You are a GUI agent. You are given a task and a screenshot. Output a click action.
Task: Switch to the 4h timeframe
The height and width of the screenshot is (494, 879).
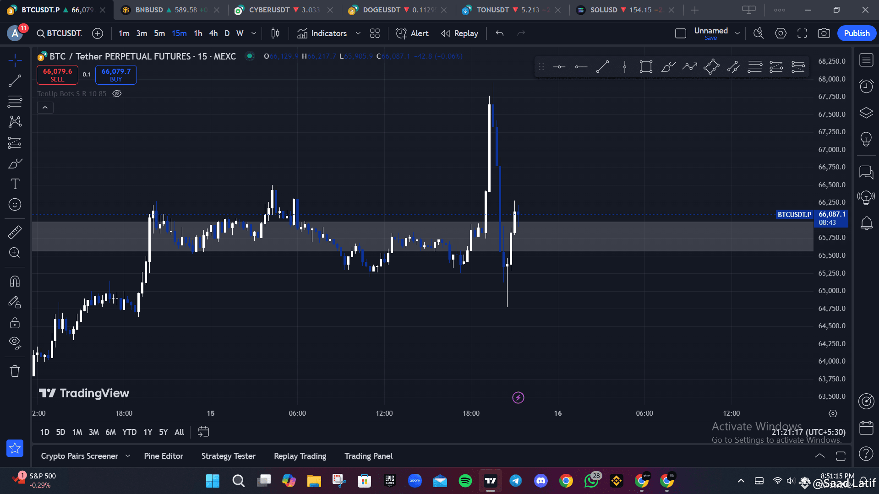click(x=213, y=33)
